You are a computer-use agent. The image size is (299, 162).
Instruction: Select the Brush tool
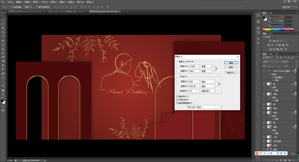[3, 45]
